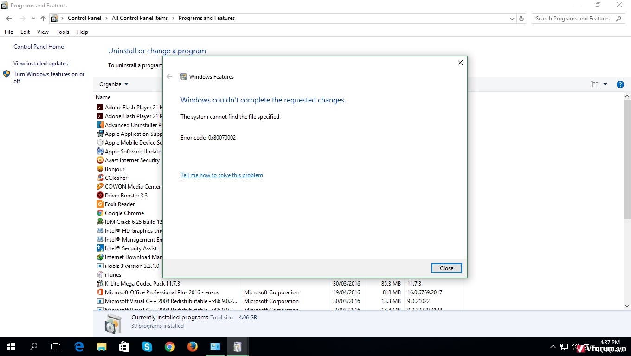Go back using the Windows Features dialog arrow
Viewport: 631px width, 356px height.
tap(169, 77)
